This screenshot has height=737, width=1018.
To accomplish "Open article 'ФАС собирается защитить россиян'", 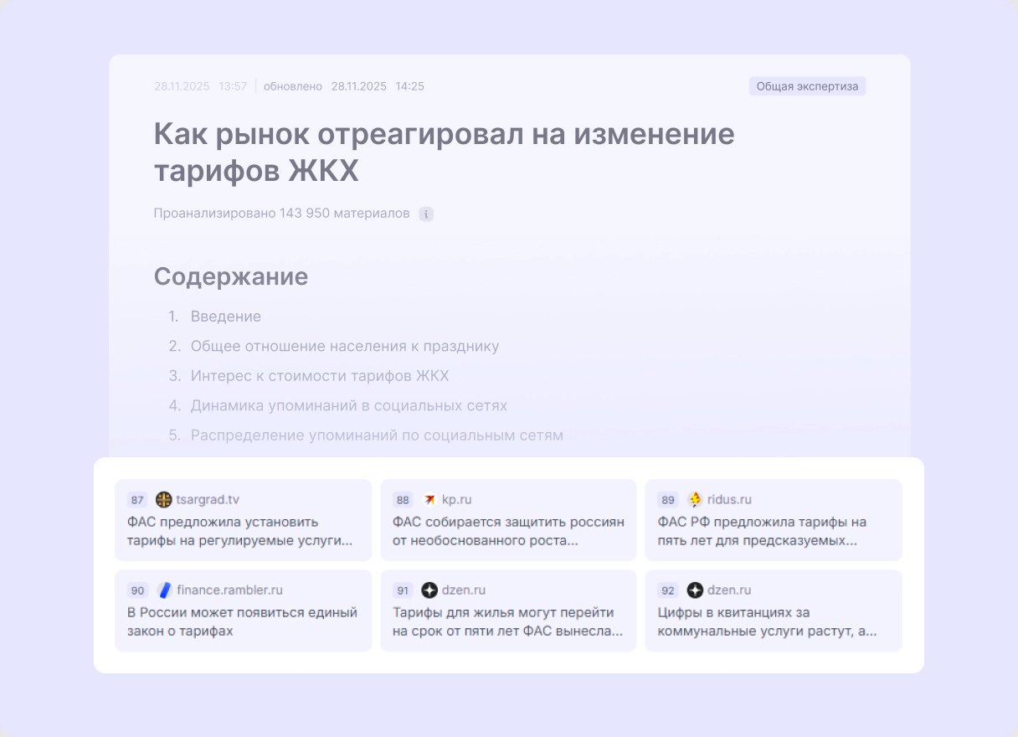I will (509, 531).
